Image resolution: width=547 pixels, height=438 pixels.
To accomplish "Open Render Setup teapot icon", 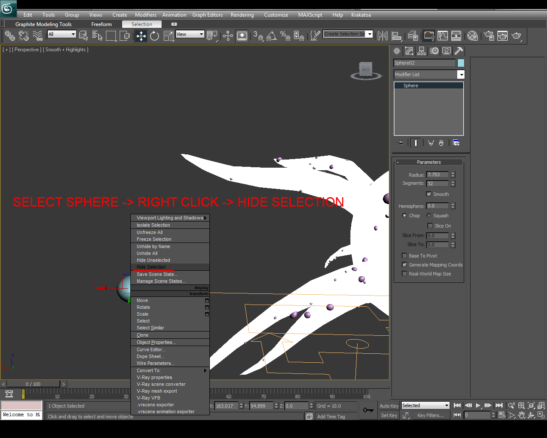I will (x=489, y=36).
